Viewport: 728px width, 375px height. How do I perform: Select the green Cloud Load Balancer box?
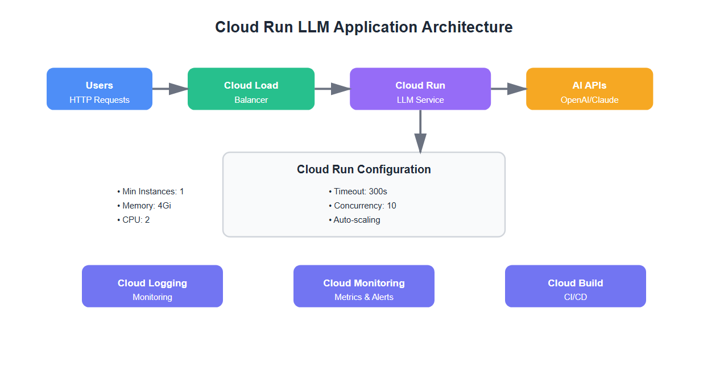tap(251, 89)
